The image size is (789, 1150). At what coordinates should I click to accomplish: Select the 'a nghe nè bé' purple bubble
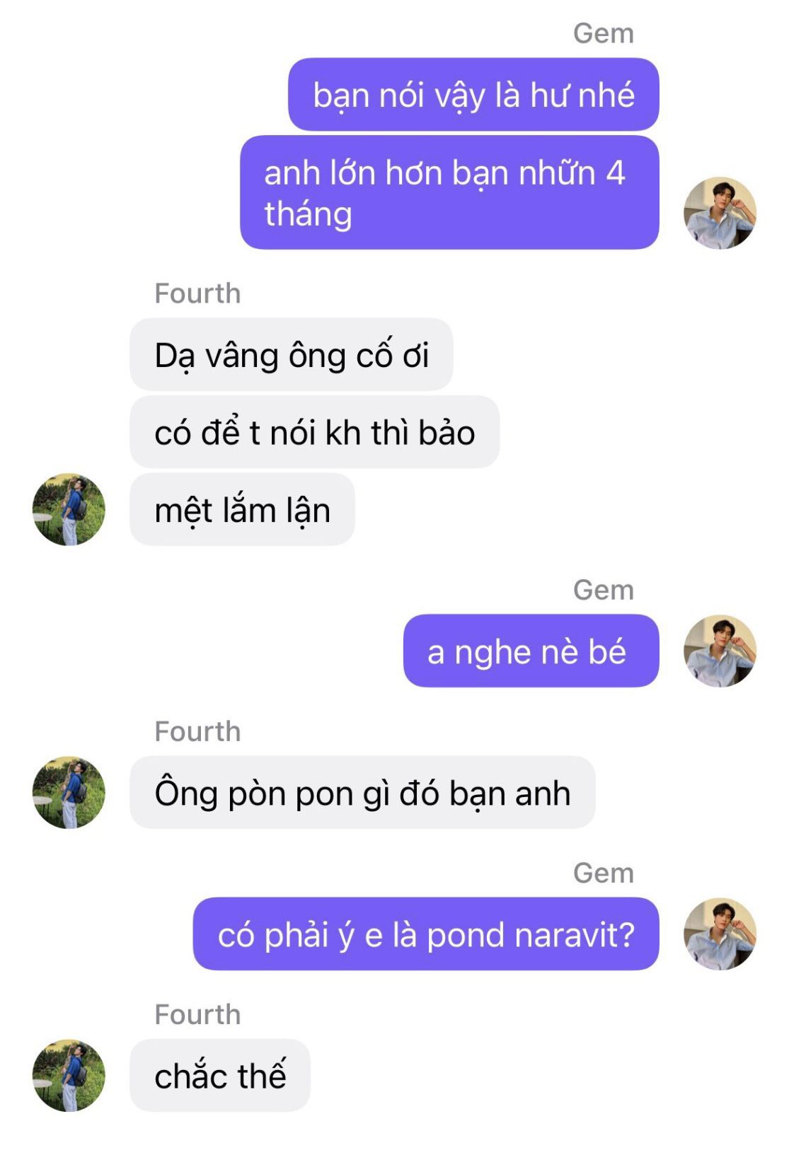(531, 651)
